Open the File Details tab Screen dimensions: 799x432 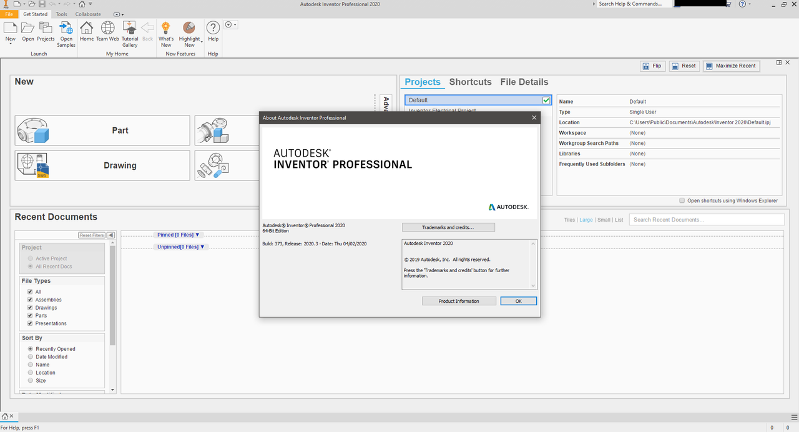click(x=524, y=82)
